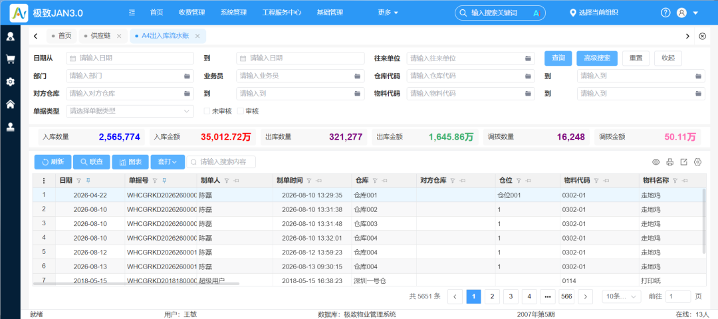The height and width of the screenshot is (319, 718).
Task: Check the 审核 checkbox
Action: click(241, 111)
